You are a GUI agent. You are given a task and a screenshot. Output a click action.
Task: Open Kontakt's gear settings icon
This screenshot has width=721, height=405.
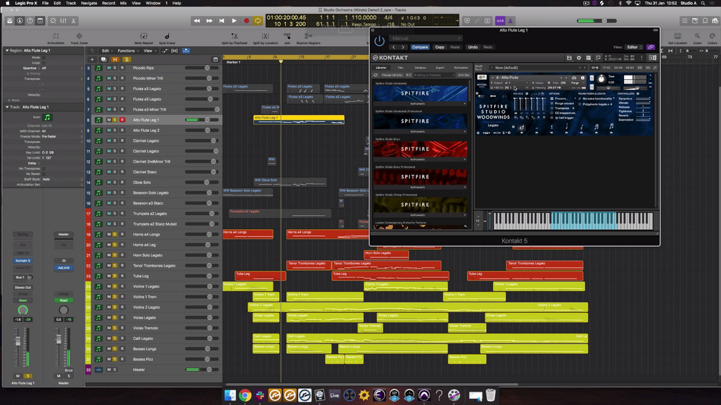coord(579,58)
